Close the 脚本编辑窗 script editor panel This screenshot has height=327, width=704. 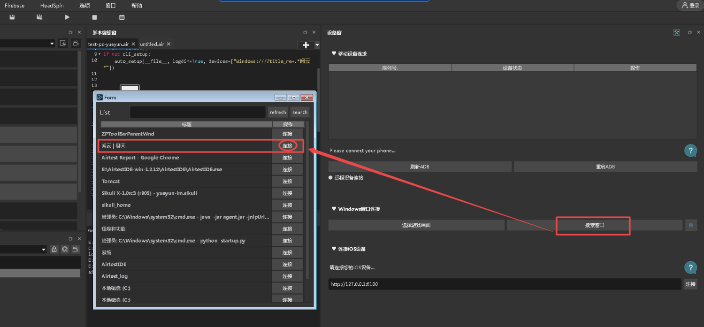point(314,32)
